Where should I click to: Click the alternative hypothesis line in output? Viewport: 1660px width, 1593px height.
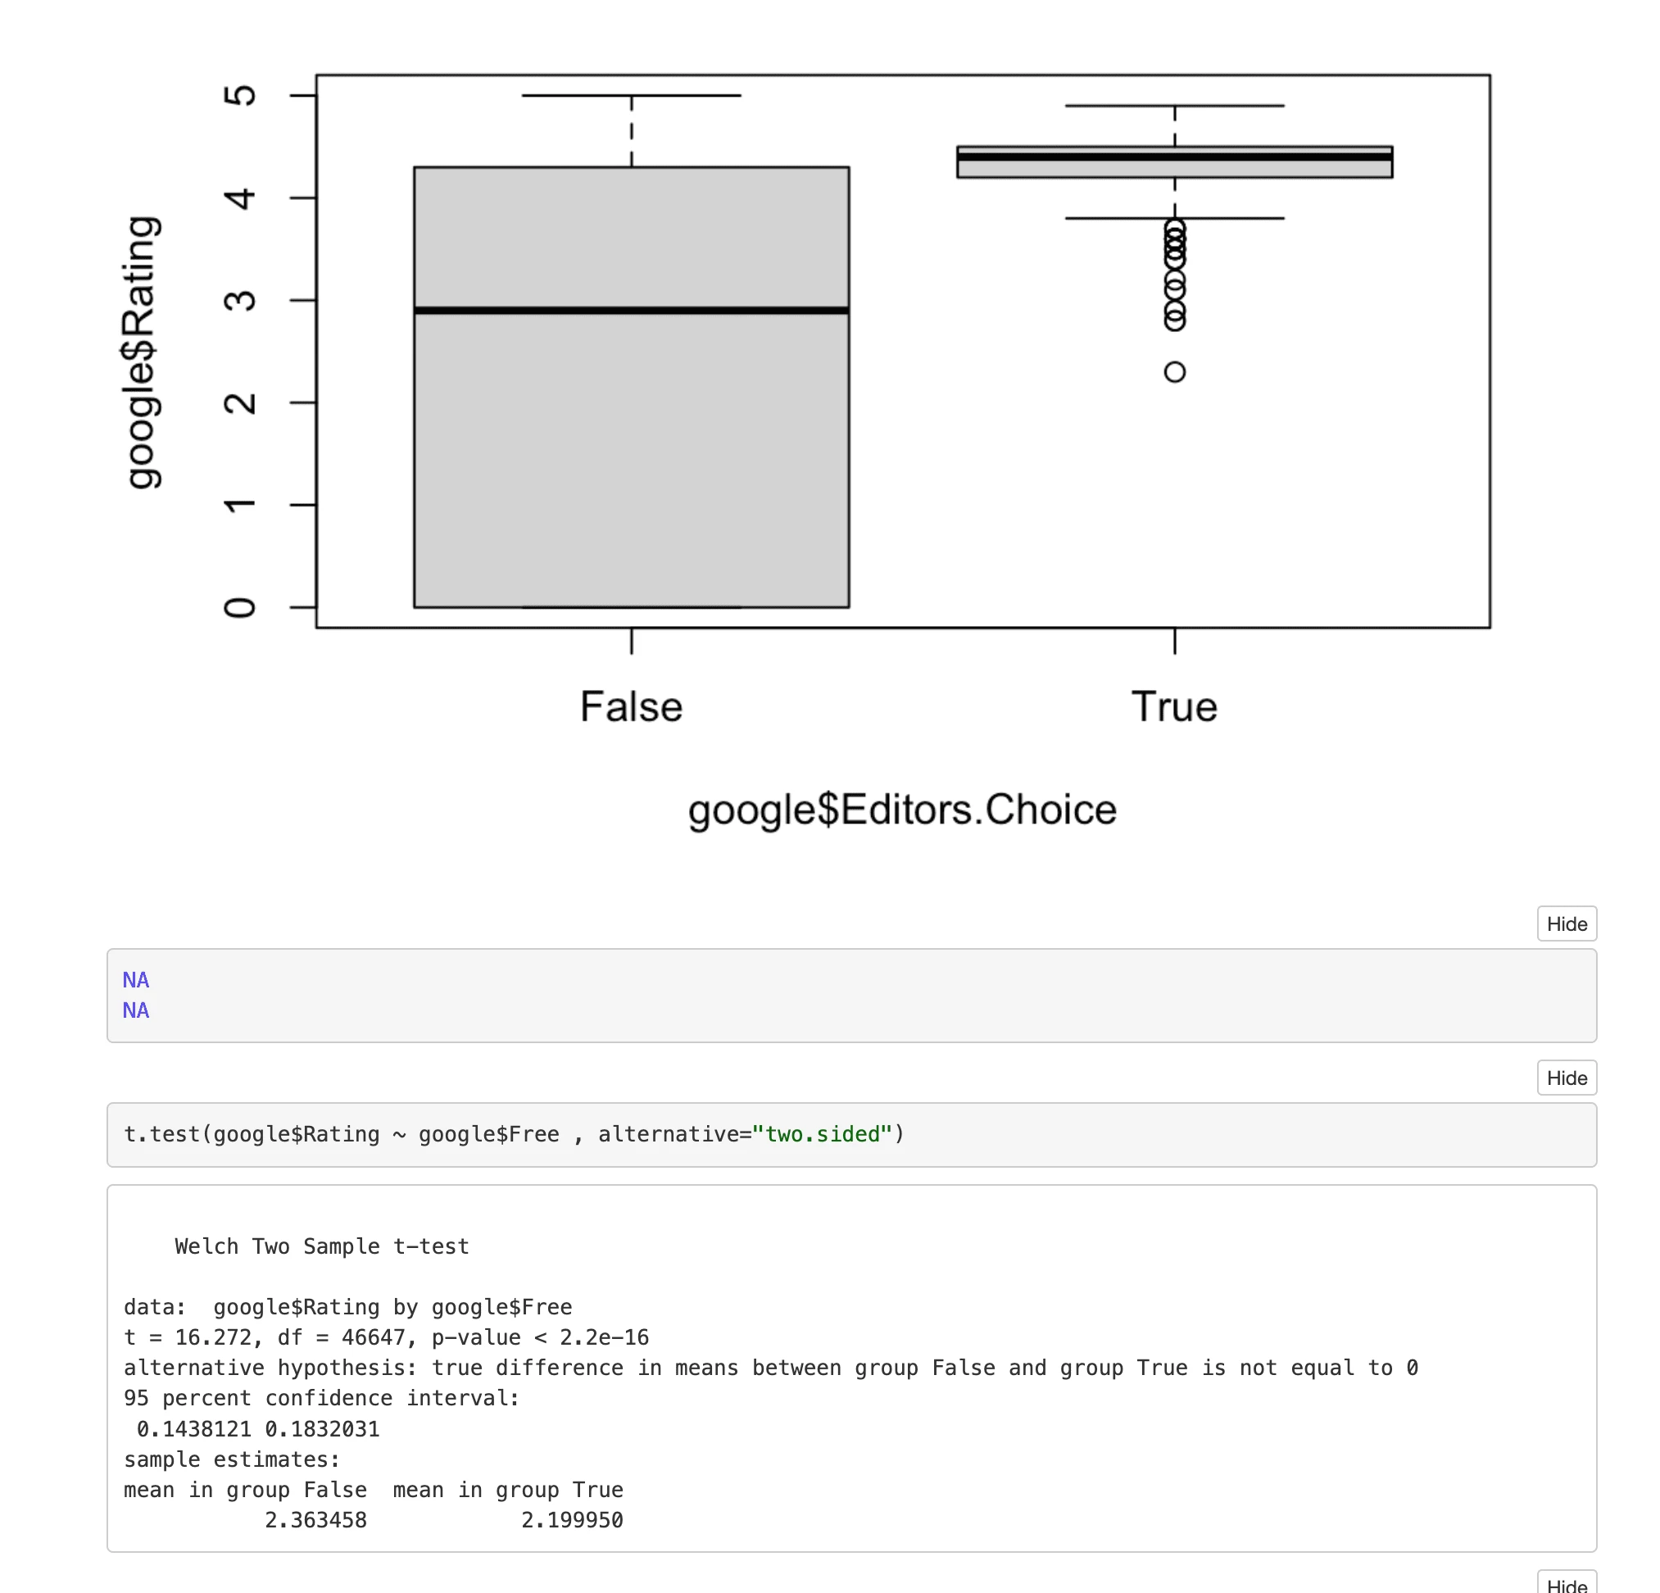click(771, 1368)
